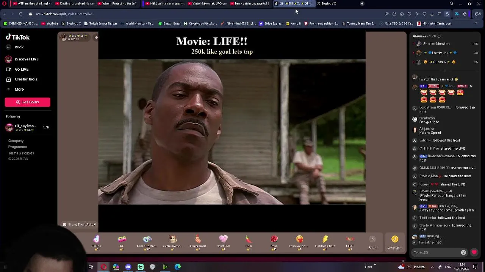The image size is (485, 272).
Task: Focus the chat Type input field
Action: [x=436, y=252]
